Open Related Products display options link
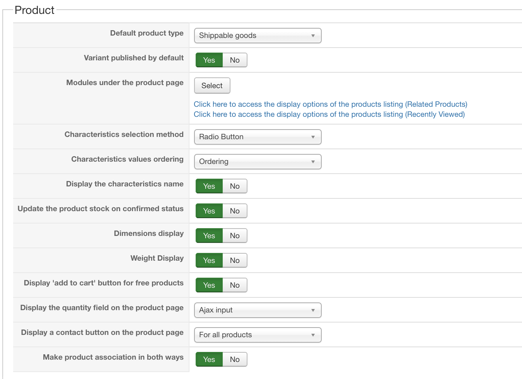 [330, 104]
